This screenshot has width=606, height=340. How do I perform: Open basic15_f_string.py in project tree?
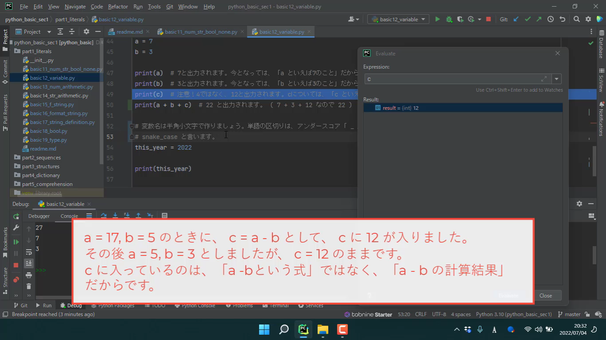point(52,104)
